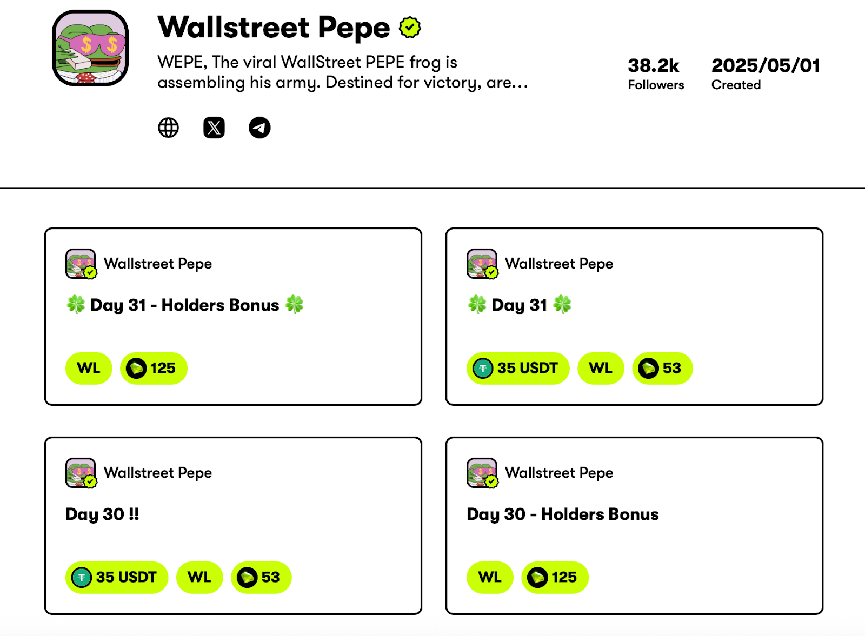The image size is (865, 636).
Task: Click the truncated WEPE description text
Action: 343,72
